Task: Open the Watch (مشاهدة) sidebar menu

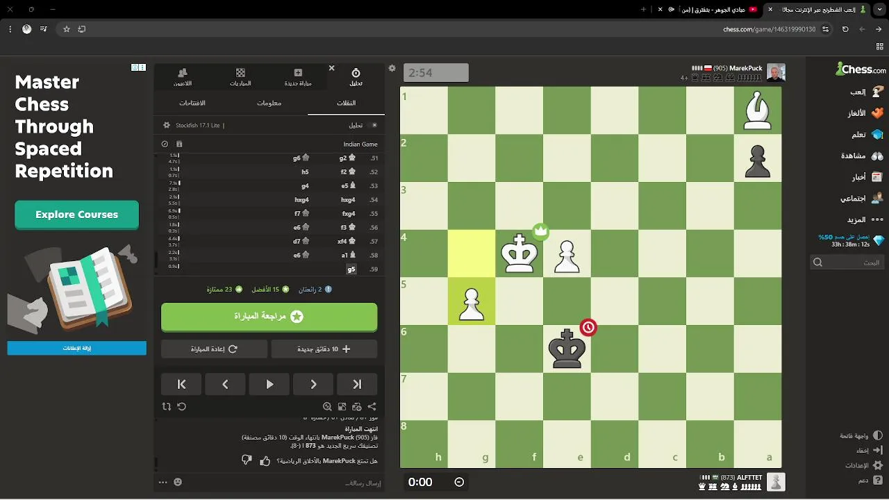Action: click(x=861, y=156)
